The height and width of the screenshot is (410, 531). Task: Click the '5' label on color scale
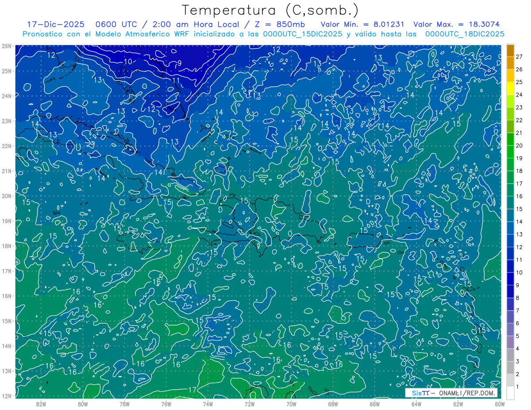(518, 336)
